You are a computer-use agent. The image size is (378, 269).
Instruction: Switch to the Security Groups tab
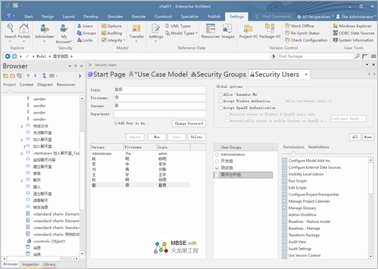[x=219, y=74]
